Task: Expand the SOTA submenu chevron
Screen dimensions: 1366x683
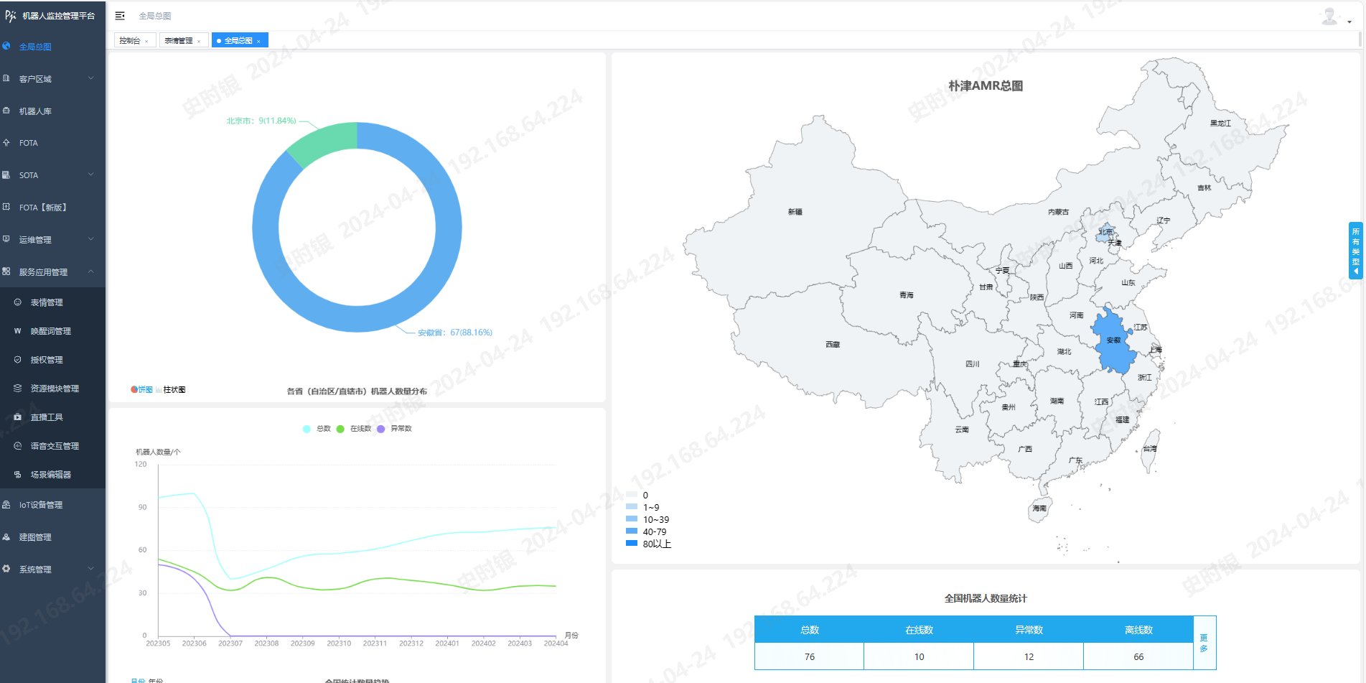Action: [x=90, y=175]
